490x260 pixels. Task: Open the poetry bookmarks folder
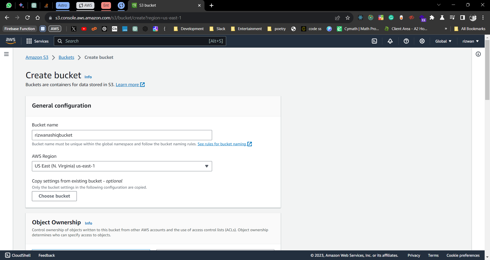tap(277, 29)
